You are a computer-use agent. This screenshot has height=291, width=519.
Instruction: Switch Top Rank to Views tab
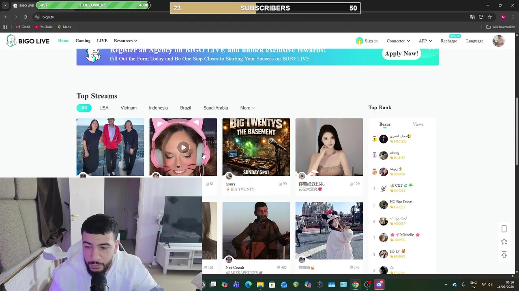pyautogui.click(x=418, y=124)
